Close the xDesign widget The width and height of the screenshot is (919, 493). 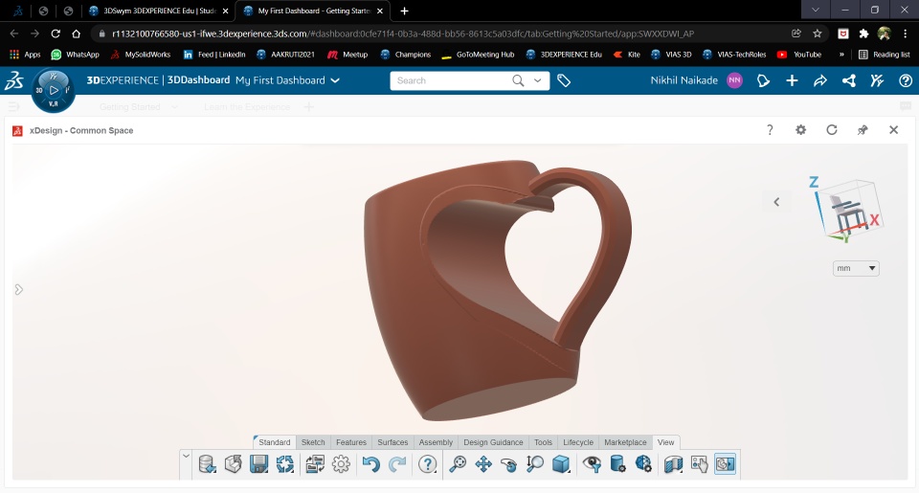point(893,130)
